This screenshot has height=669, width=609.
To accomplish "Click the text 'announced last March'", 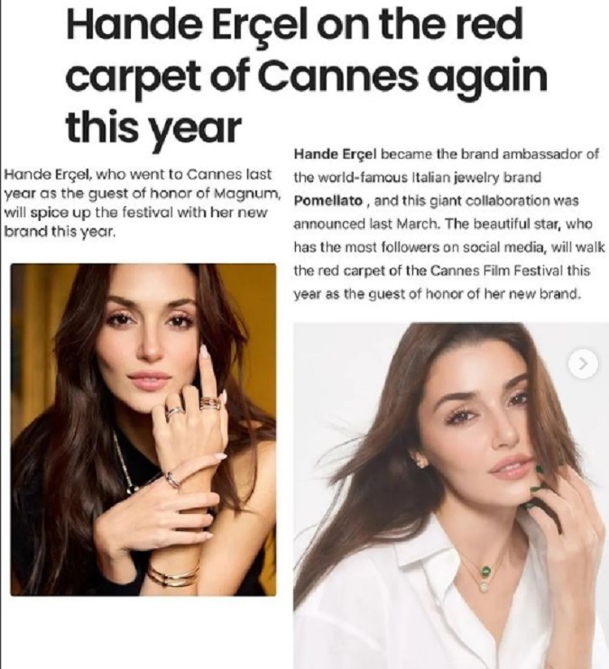I will [367, 224].
